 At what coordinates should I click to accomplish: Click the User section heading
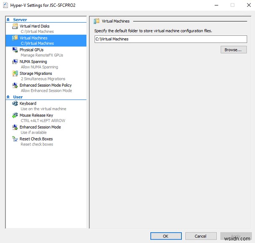[x=18, y=97]
